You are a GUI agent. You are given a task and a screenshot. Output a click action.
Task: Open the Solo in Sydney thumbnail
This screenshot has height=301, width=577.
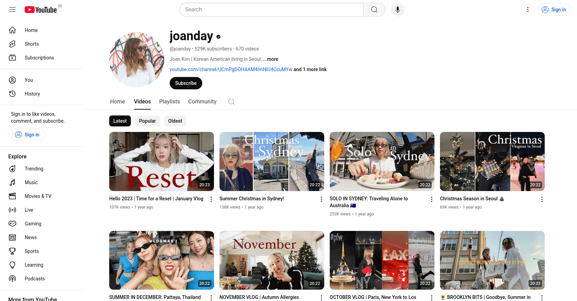point(382,161)
